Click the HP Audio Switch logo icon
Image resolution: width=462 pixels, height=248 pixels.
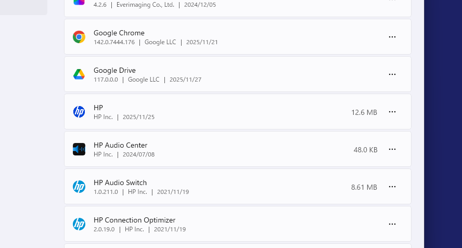coord(79,187)
